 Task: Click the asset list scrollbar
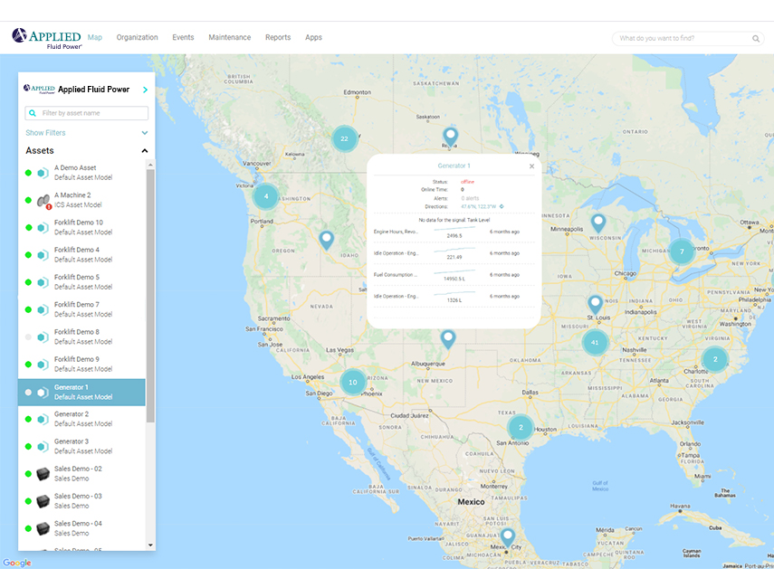[150, 296]
